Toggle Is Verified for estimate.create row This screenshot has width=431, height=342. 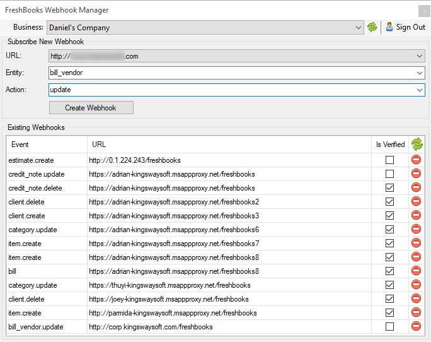click(389, 160)
